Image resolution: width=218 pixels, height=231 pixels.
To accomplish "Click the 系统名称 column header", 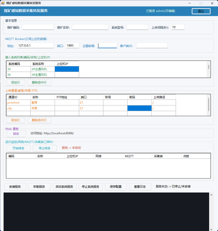I will click(43, 64).
